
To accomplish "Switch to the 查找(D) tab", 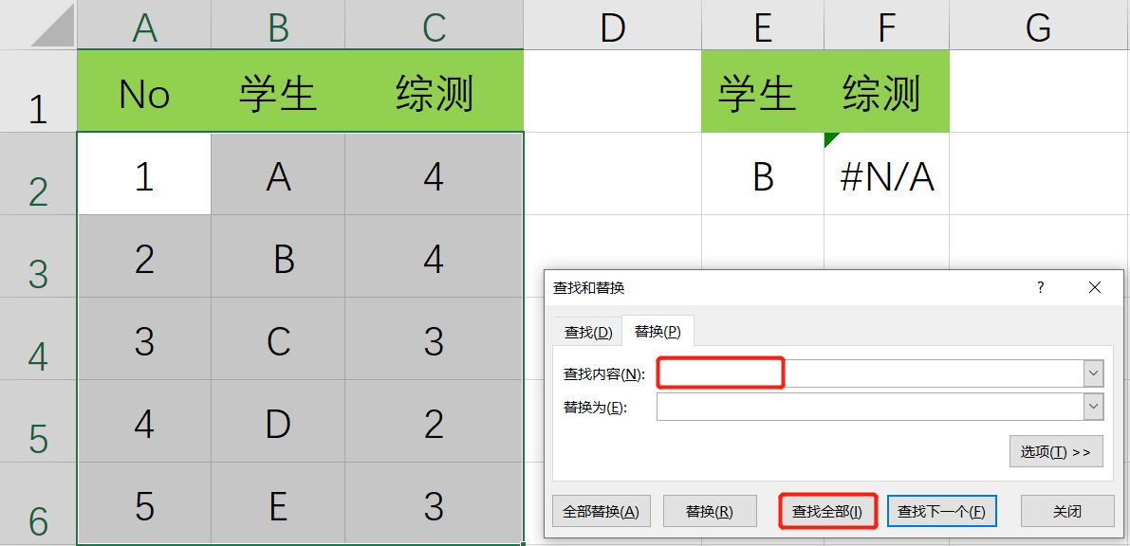I will [588, 332].
